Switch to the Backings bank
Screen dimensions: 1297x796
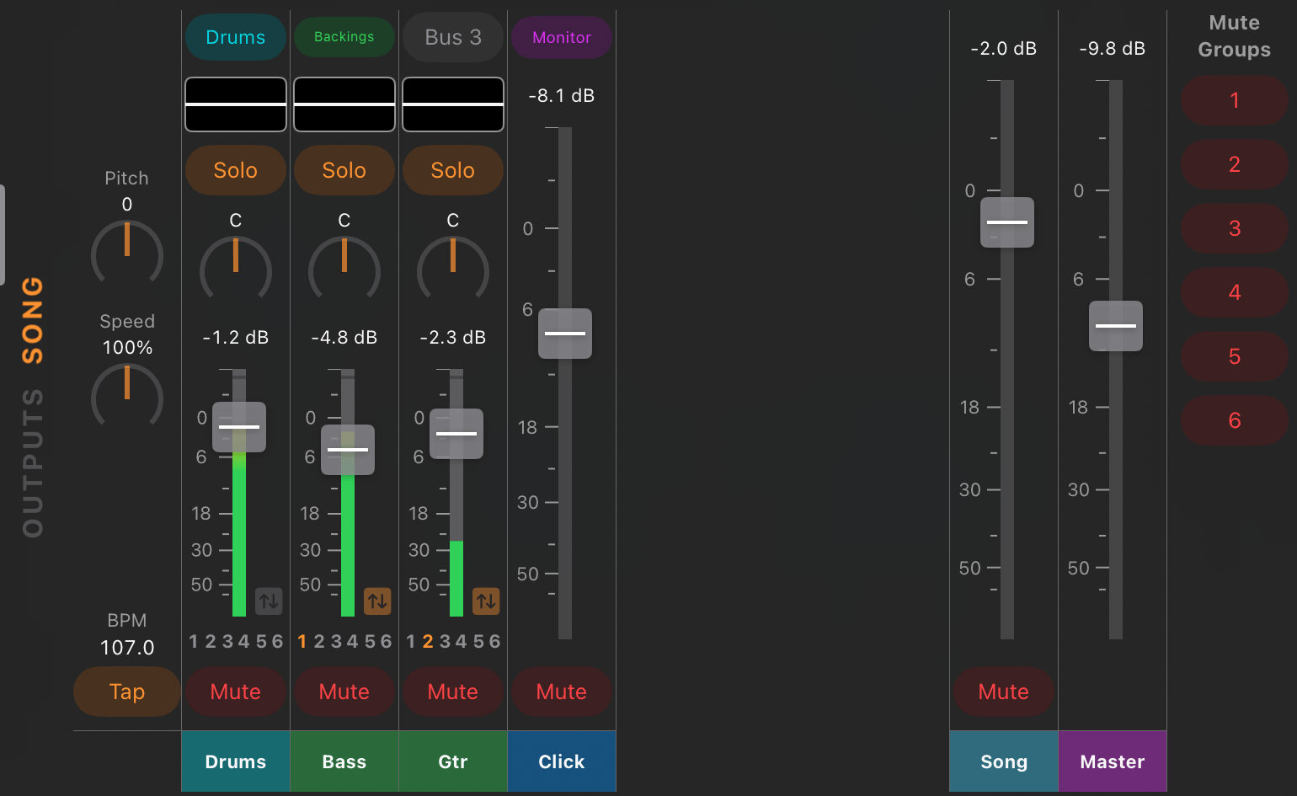tap(344, 36)
